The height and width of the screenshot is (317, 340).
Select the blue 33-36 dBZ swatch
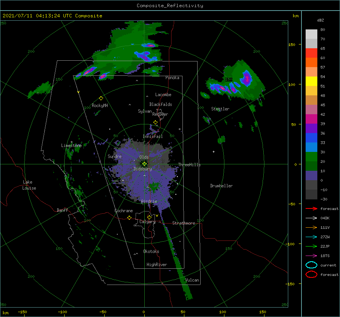(311, 138)
